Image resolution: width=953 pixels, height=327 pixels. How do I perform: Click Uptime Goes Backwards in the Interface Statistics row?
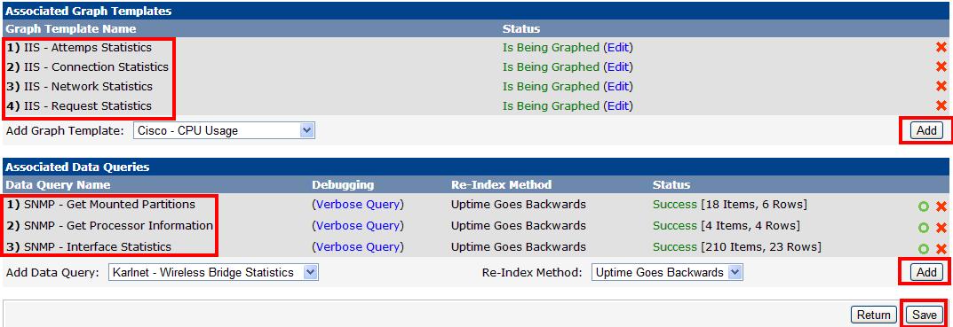point(519,247)
